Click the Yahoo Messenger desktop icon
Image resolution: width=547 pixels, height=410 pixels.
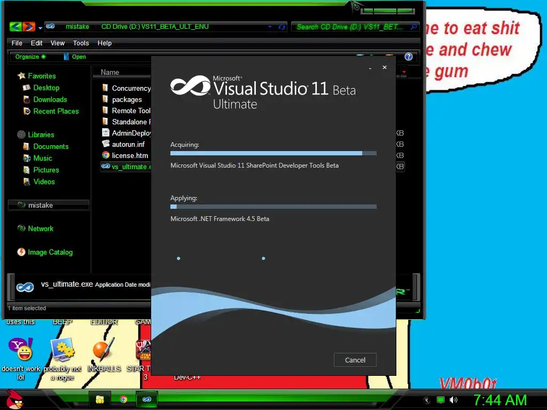[21, 349]
